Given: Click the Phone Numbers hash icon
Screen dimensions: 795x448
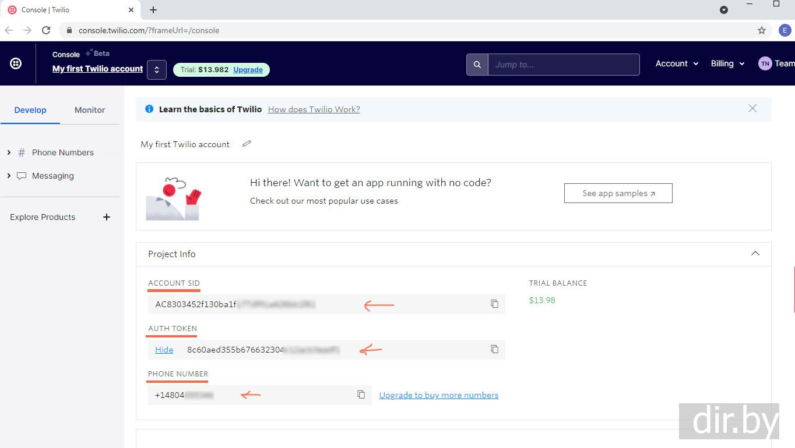Looking at the screenshot, I should click(22, 152).
